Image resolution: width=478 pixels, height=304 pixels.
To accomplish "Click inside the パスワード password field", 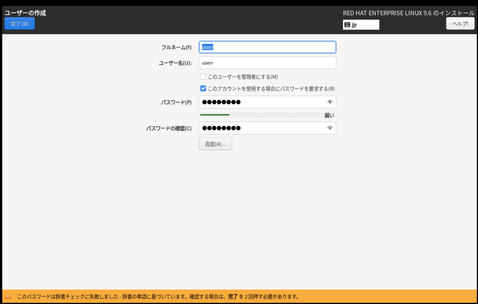I will tap(261, 102).
